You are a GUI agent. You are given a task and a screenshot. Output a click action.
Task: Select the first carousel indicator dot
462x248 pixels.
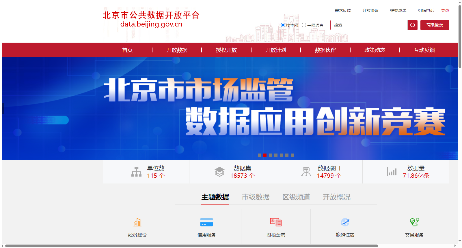click(x=259, y=155)
